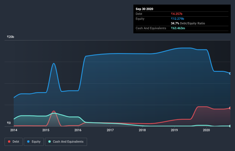Click the 2016 x-axis label
The width and height of the screenshot is (235, 151).
tap(78, 130)
